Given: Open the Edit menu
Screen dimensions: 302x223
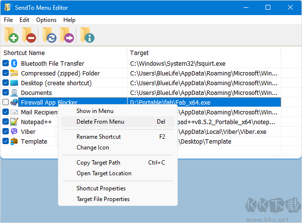Looking at the screenshot, I should point(24,20).
